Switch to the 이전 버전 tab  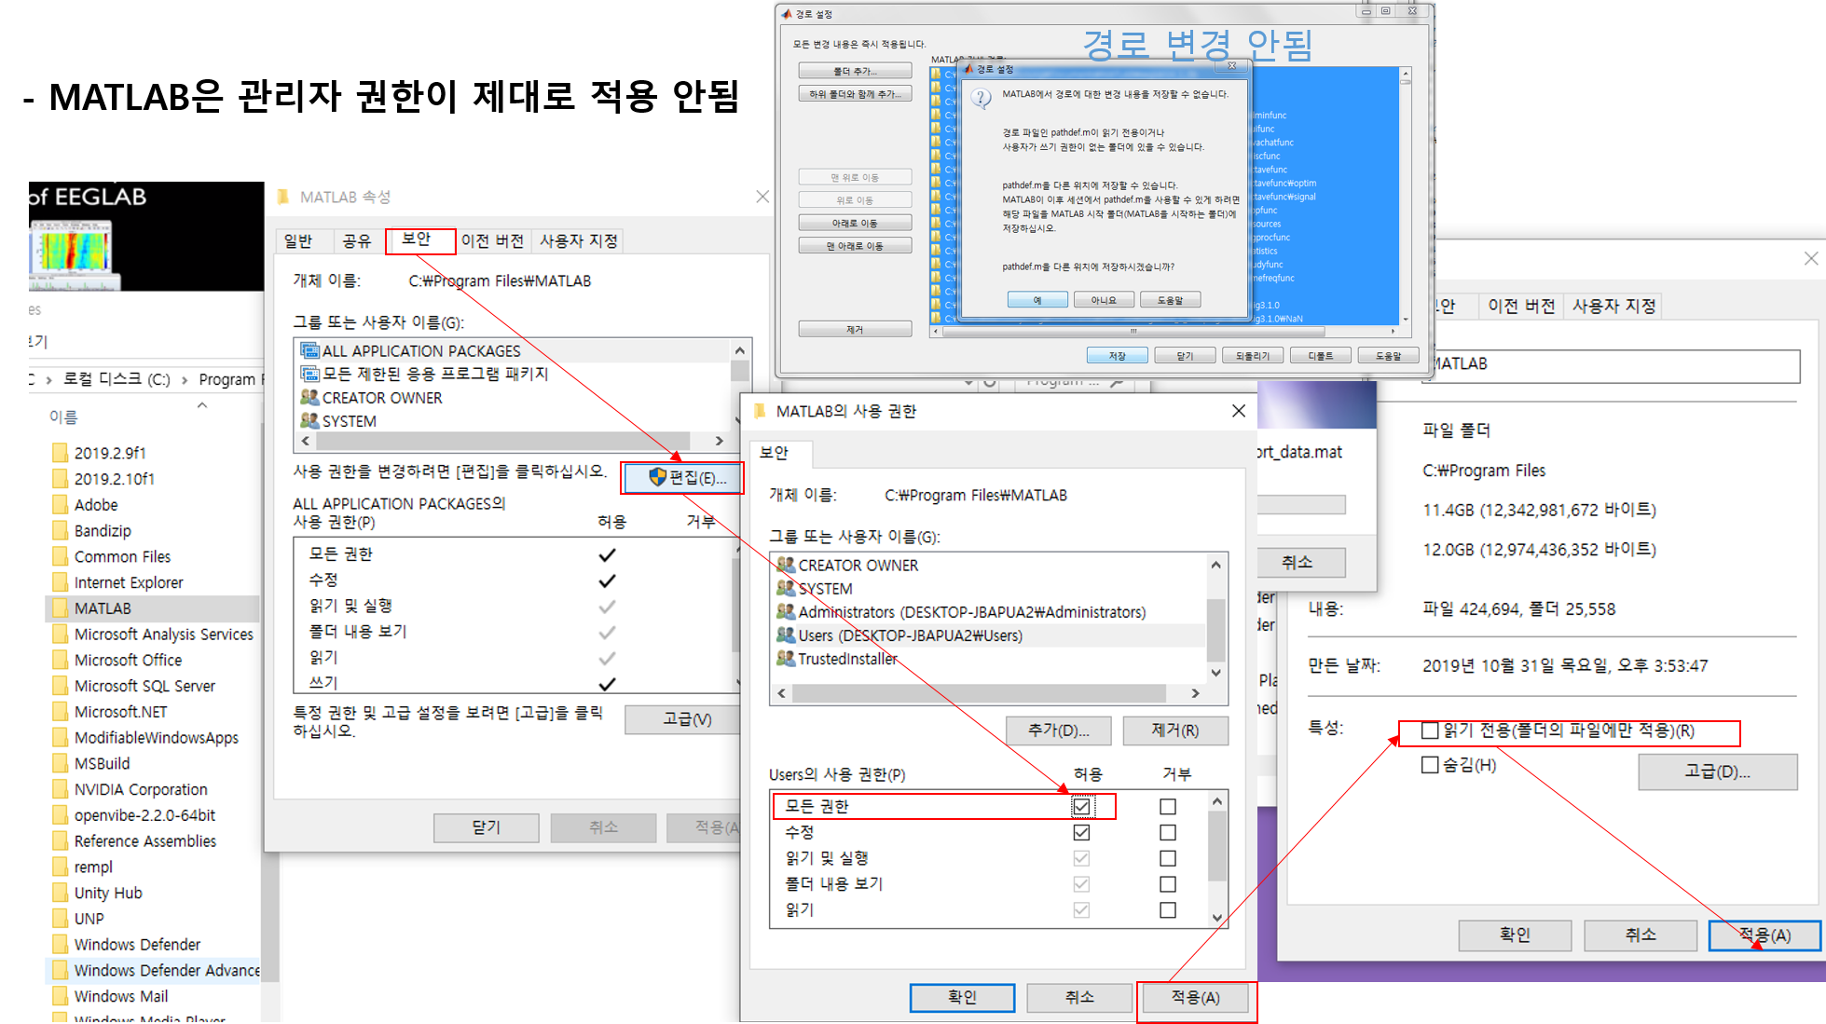pos(491,240)
